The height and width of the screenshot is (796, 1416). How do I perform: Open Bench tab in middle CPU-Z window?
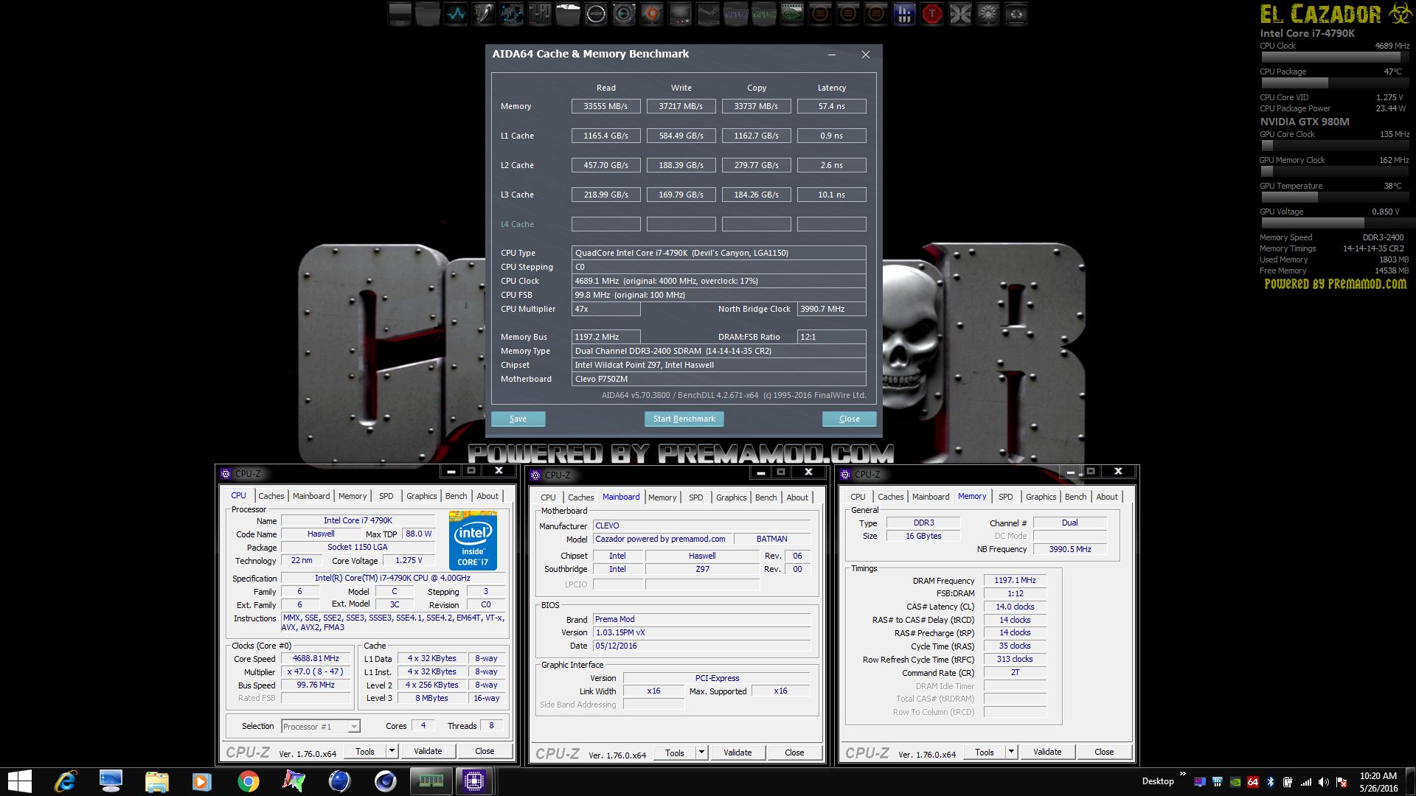coord(766,497)
